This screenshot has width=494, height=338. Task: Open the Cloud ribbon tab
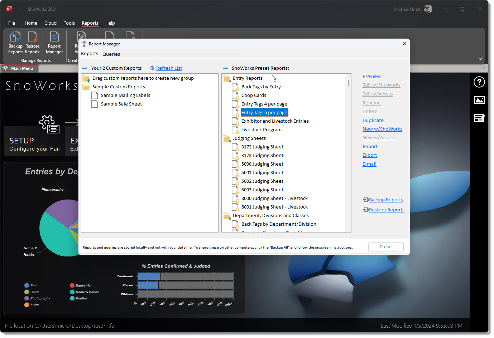[x=51, y=23]
